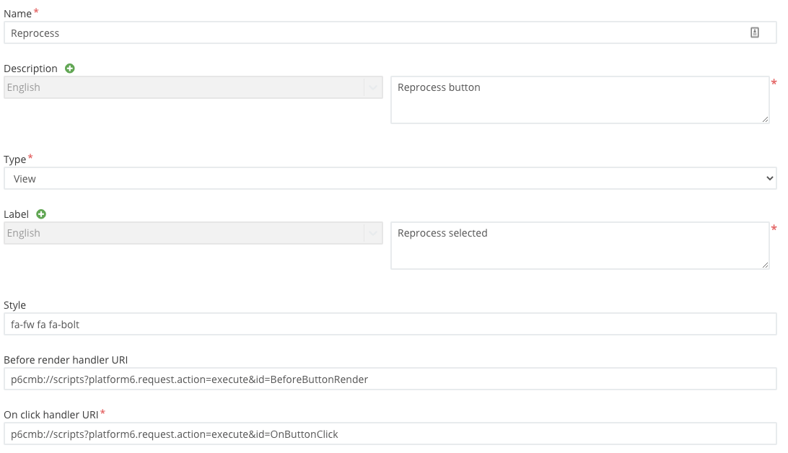
Task: Click the green plus icon beside Label
Action: pyautogui.click(x=41, y=214)
